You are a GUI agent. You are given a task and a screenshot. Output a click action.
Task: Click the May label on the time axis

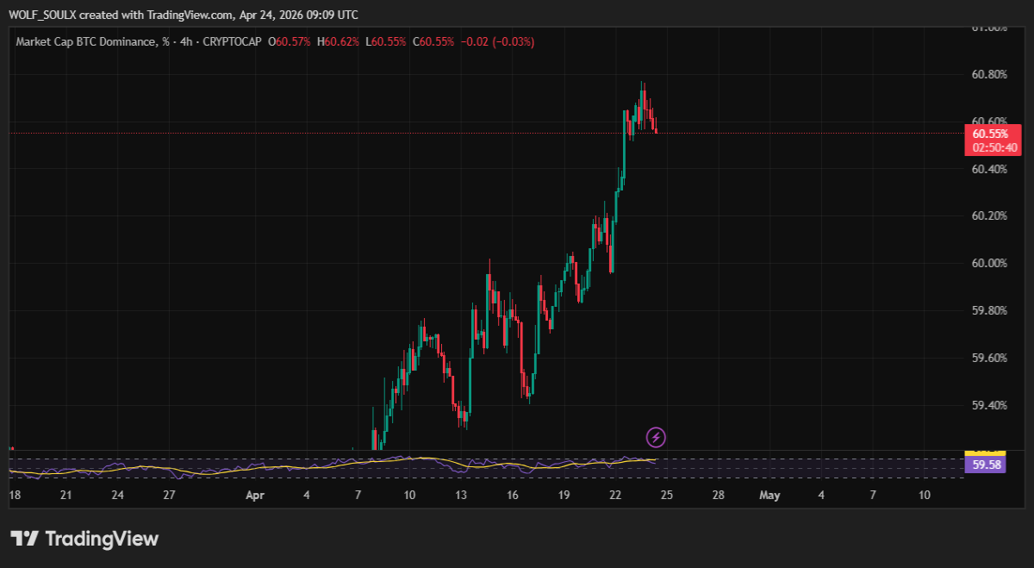click(x=769, y=496)
